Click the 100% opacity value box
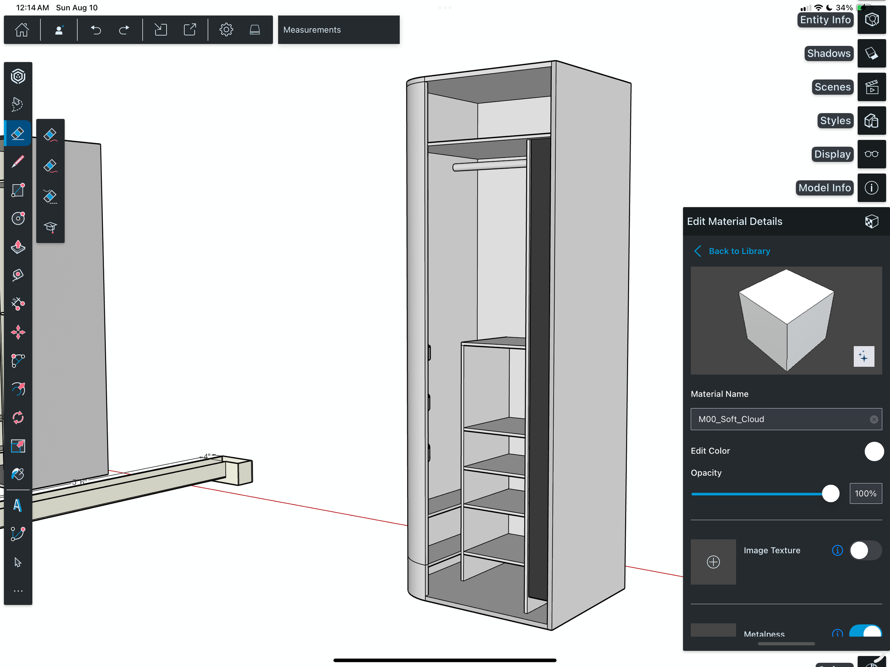Viewport: 890px width, 667px height. tap(865, 493)
